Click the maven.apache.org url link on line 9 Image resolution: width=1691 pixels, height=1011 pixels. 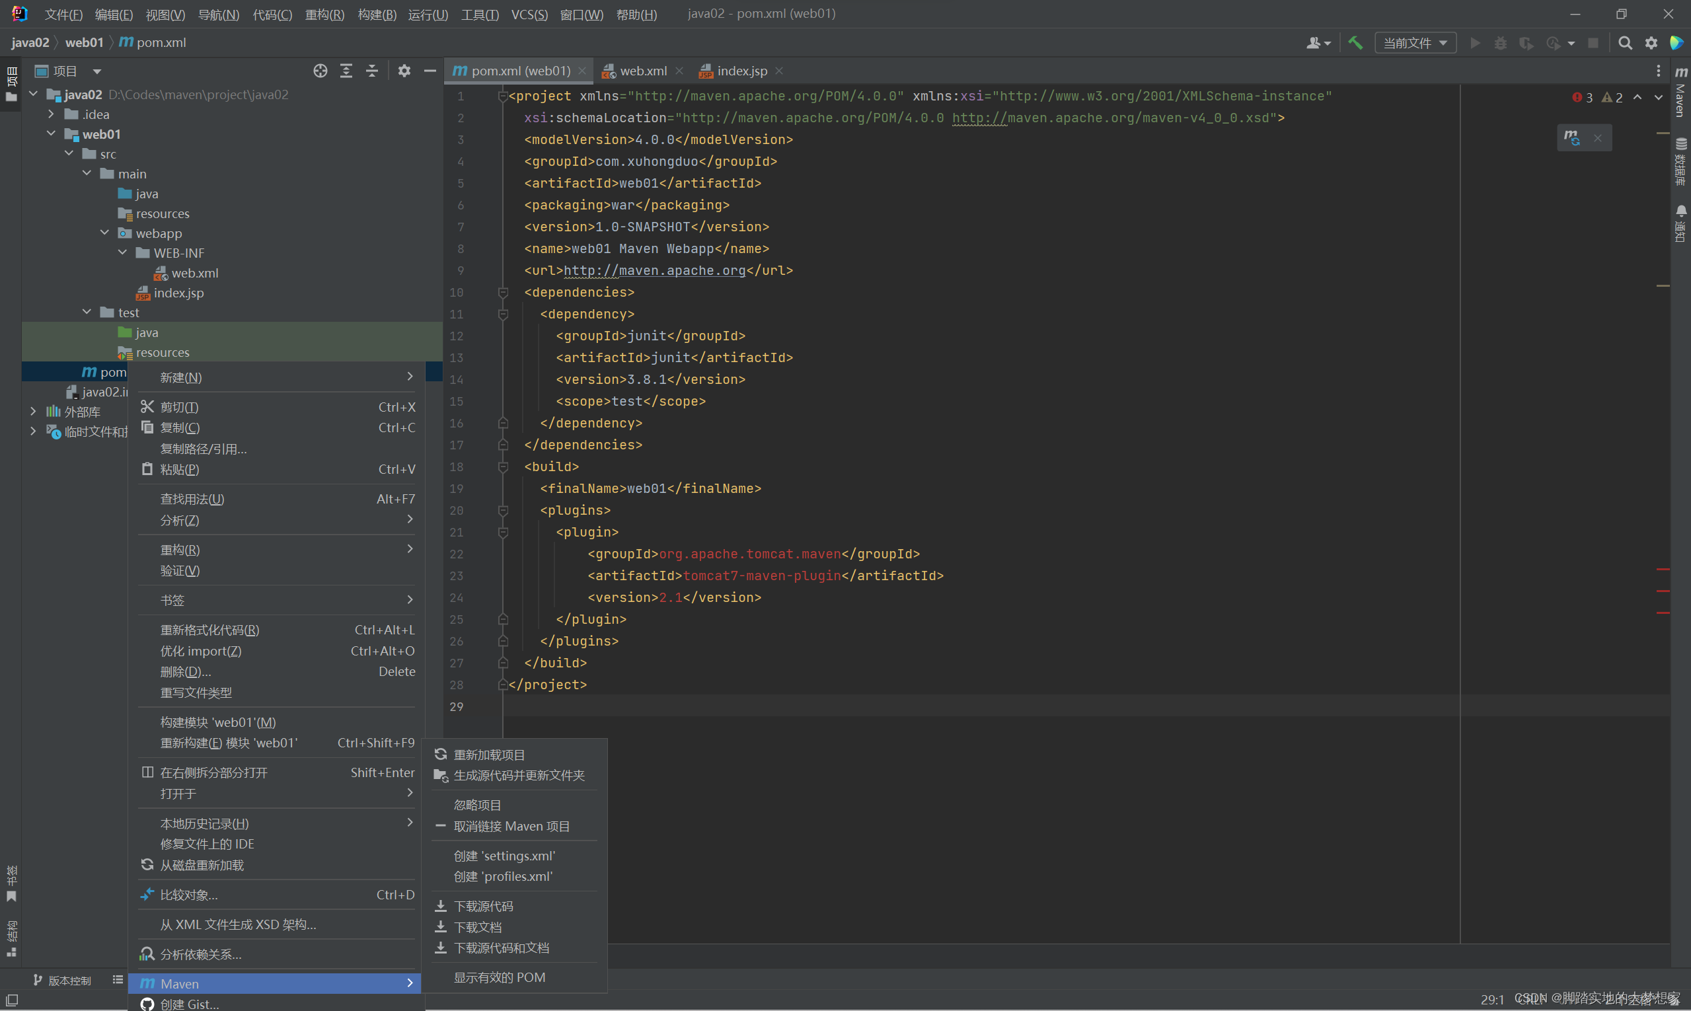pos(654,270)
